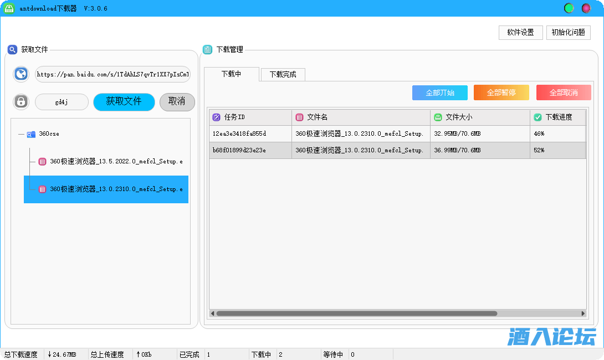Click the magnifier icon next to 获取文件
Viewport: 604px width, 360px height.
[12, 50]
